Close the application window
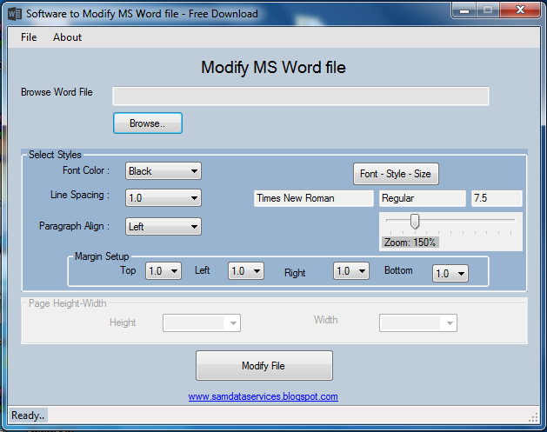Image resolution: width=547 pixels, height=432 pixels. [520, 10]
